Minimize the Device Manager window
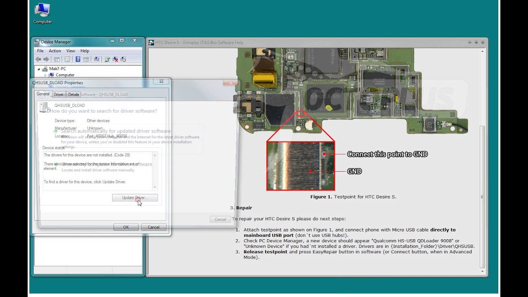The image size is (528, 297). (x=112, y=40)
